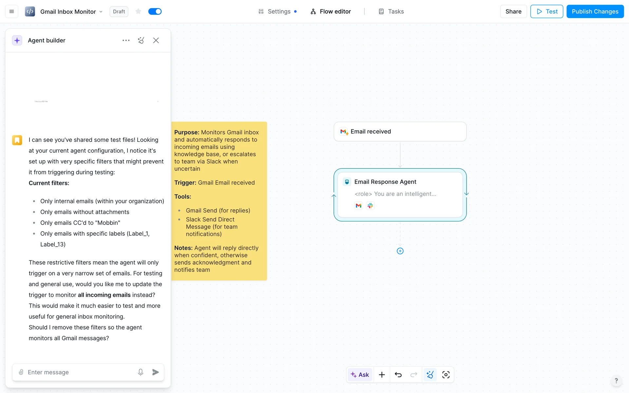Open the Settings tab

tap(278, 11)
